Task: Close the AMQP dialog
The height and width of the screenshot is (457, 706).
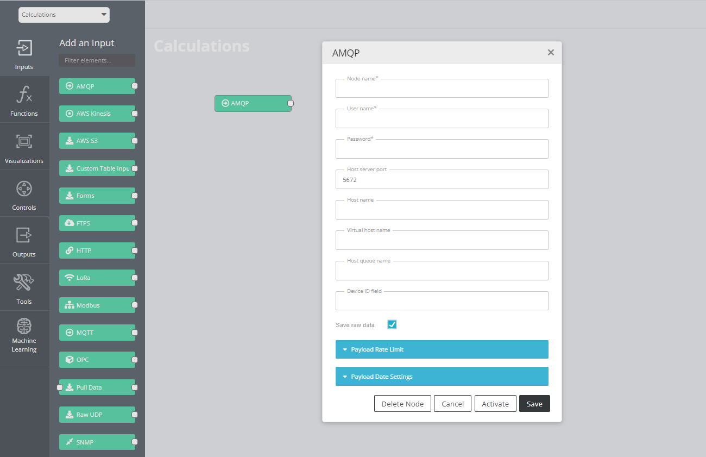Action: pyautogui.click(x=551, y=53)
